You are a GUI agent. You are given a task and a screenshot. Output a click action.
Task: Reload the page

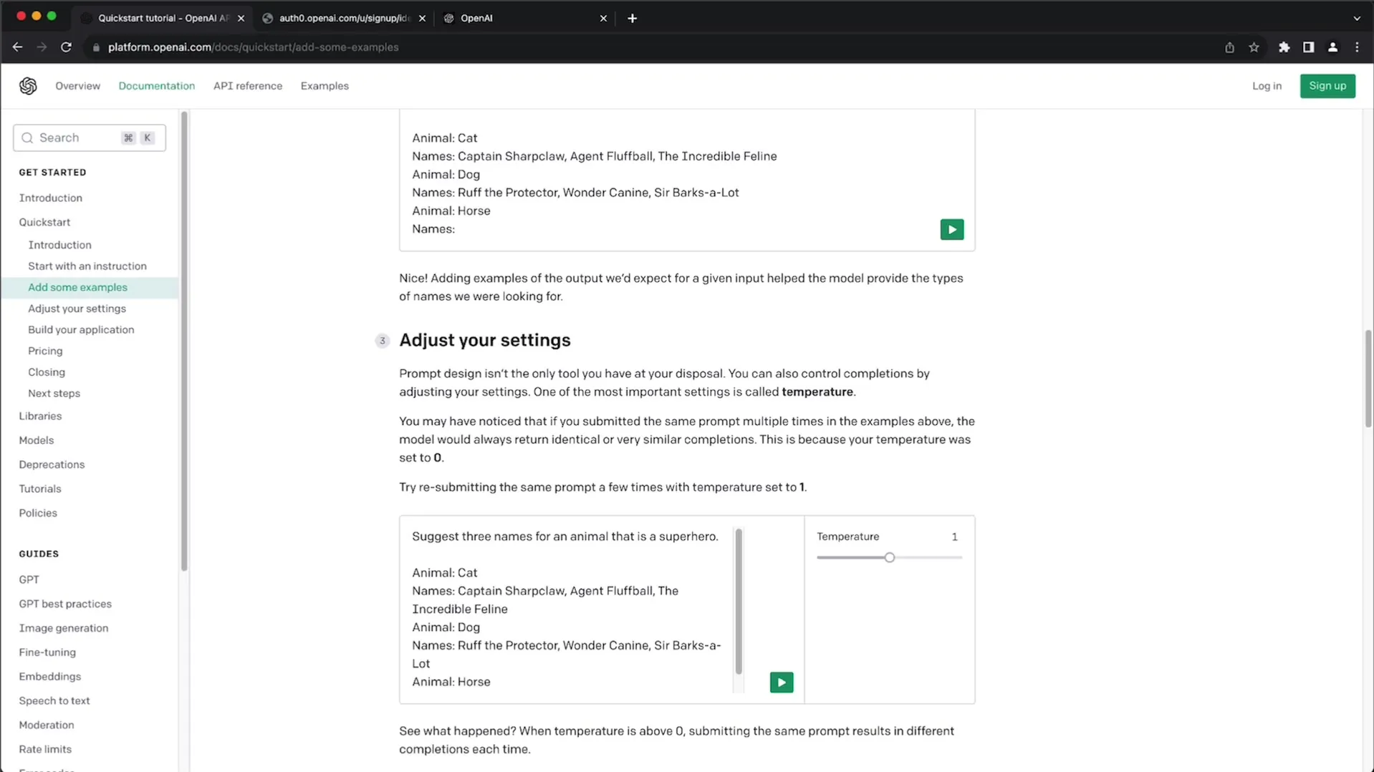pos(66,47)
